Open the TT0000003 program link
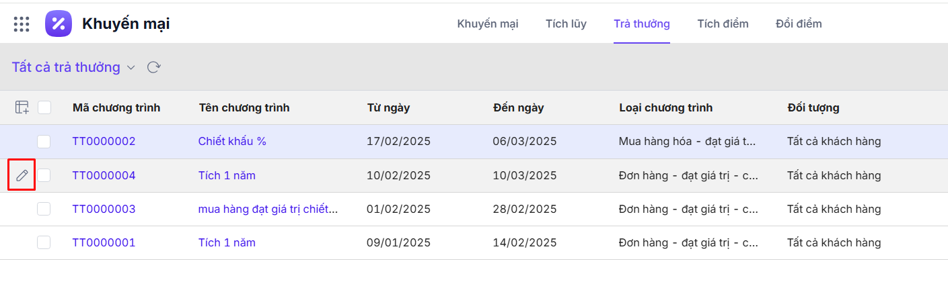 tap(104, 209)
